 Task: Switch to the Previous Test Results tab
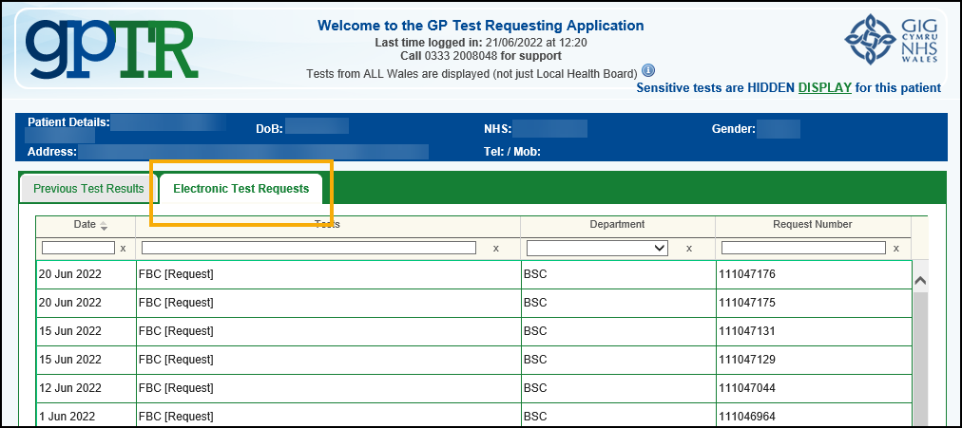click(88, 189)
